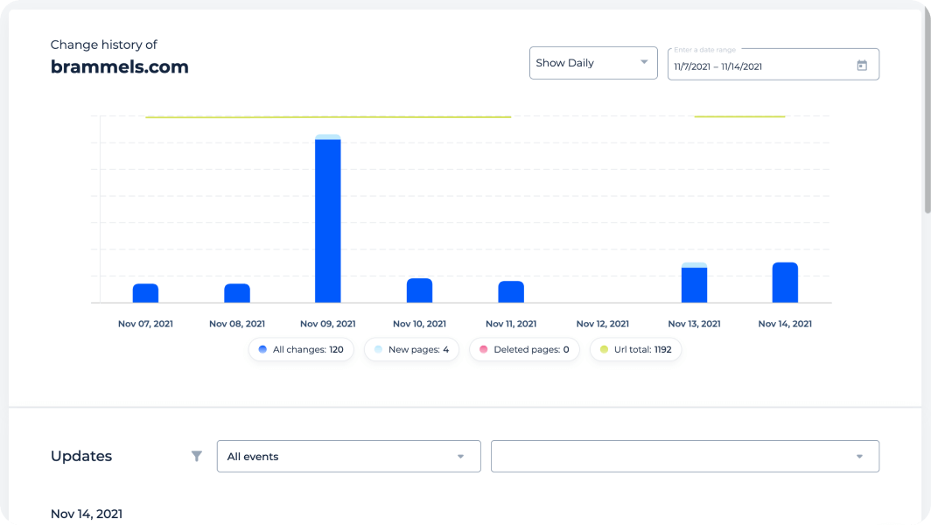Click the Updates filter funnel icon

coord(197,456)
